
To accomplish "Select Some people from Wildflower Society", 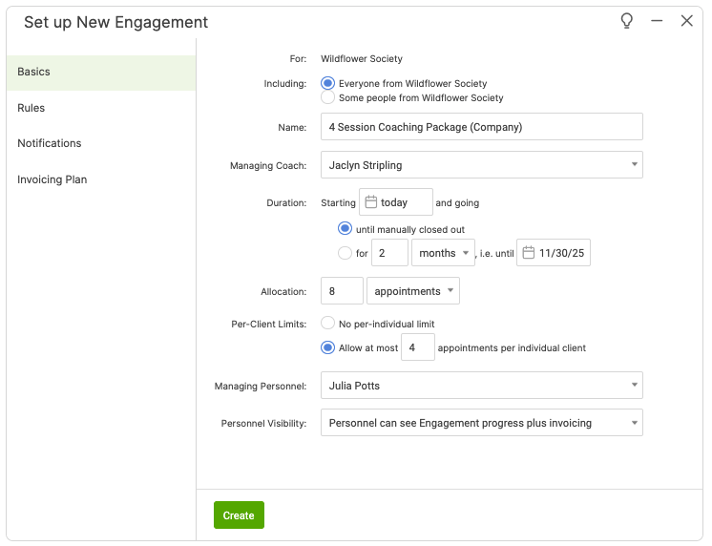I will 328,97.
